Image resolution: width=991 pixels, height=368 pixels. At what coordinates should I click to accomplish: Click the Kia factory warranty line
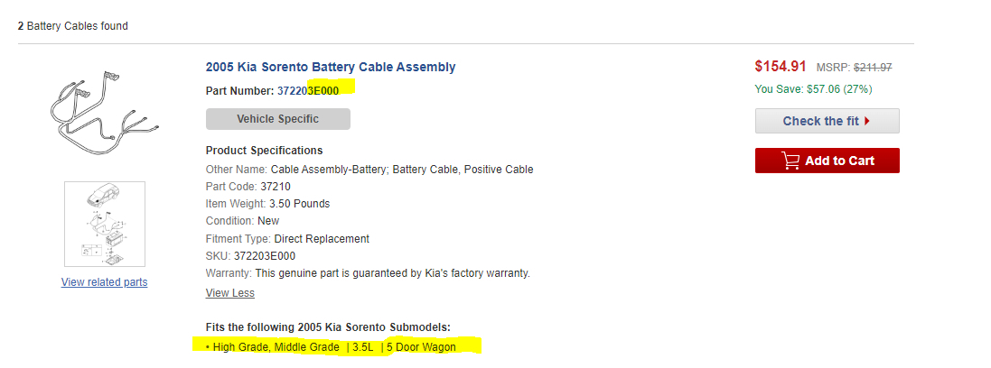pyautogui.click(x=368, y=273)
